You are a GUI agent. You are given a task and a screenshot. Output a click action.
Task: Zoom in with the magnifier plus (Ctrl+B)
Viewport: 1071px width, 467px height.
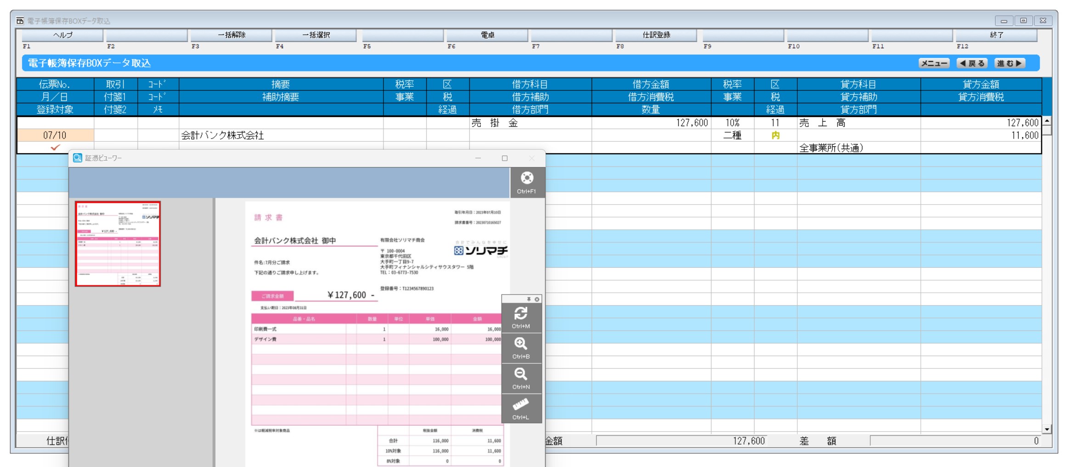(x=521, y=348)
